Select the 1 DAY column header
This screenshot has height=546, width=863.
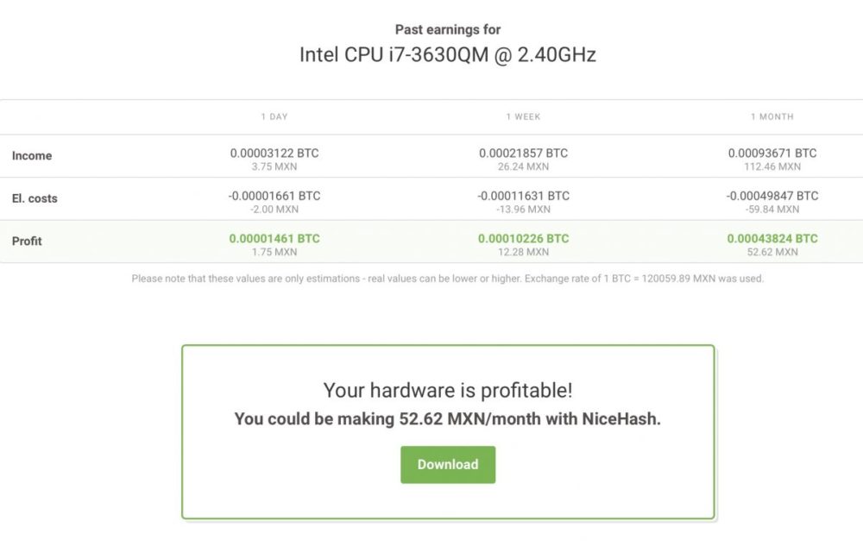(274, 116)
